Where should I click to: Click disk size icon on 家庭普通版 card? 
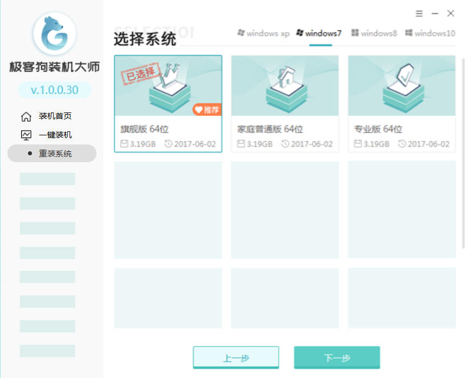(241, 144)
